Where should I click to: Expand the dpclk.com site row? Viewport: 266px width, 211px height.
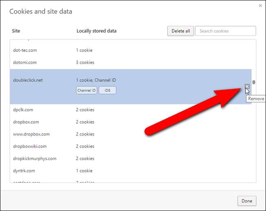(23, 110)
